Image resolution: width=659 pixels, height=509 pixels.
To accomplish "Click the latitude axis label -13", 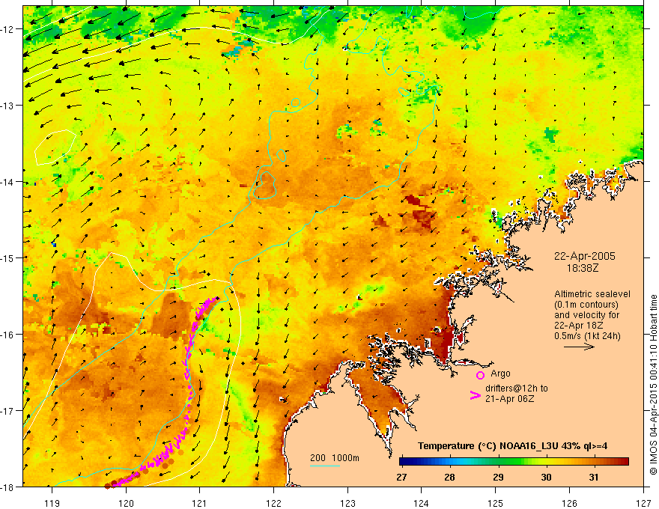I will click(x=7, y=106).
